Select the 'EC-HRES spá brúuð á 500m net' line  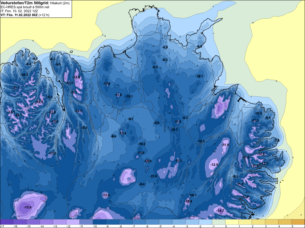point(25,7)
